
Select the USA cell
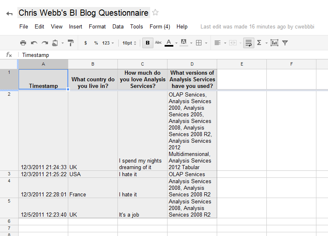(x=93, y=174)
